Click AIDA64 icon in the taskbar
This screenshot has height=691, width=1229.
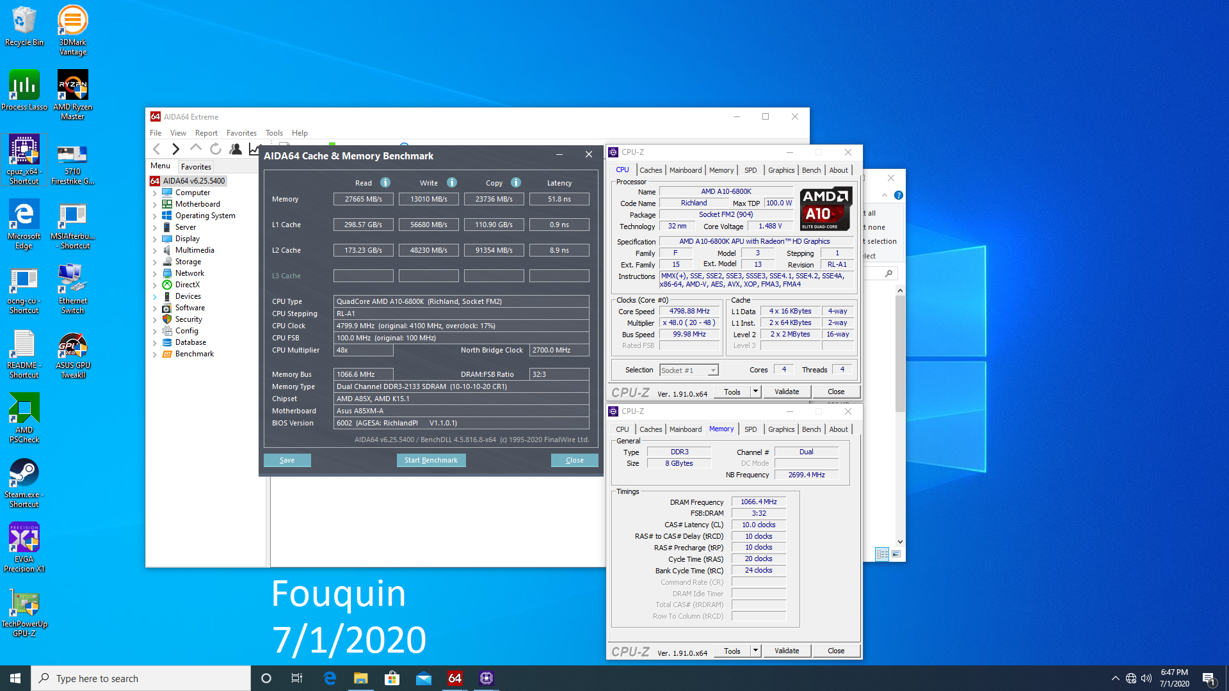tap(455, 678)
